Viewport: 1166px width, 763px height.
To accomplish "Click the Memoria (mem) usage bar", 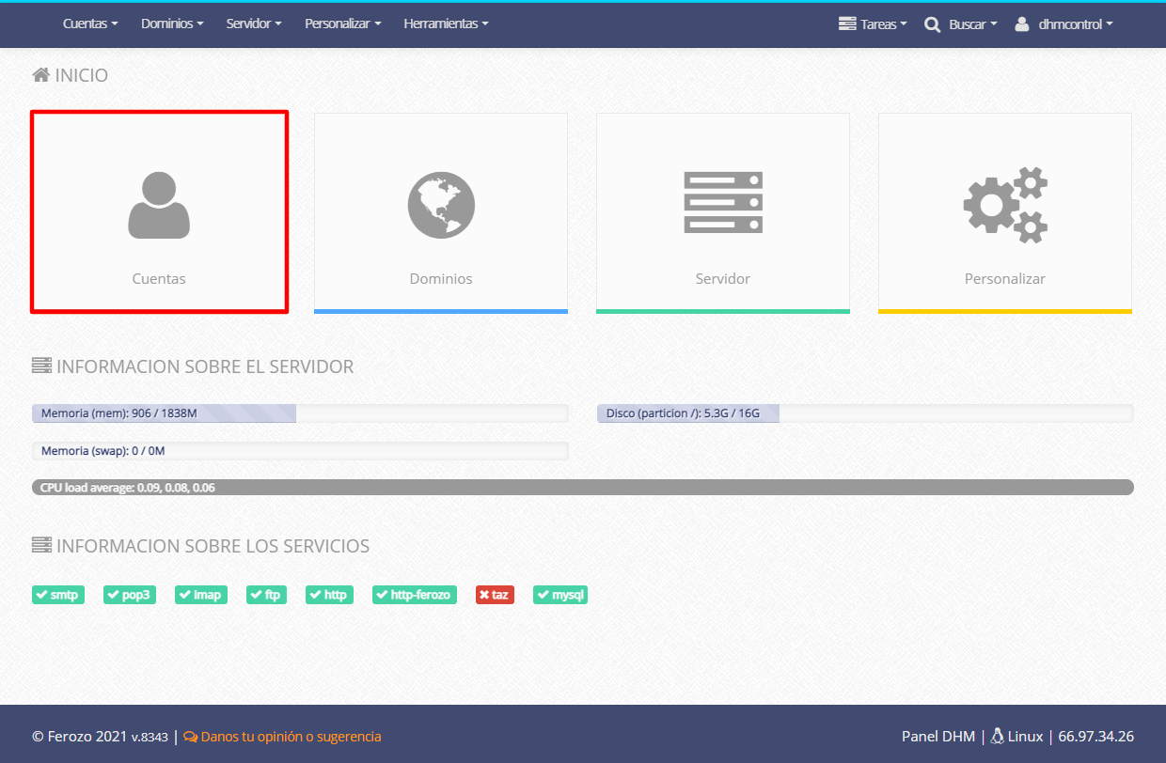I will [300, 413].
